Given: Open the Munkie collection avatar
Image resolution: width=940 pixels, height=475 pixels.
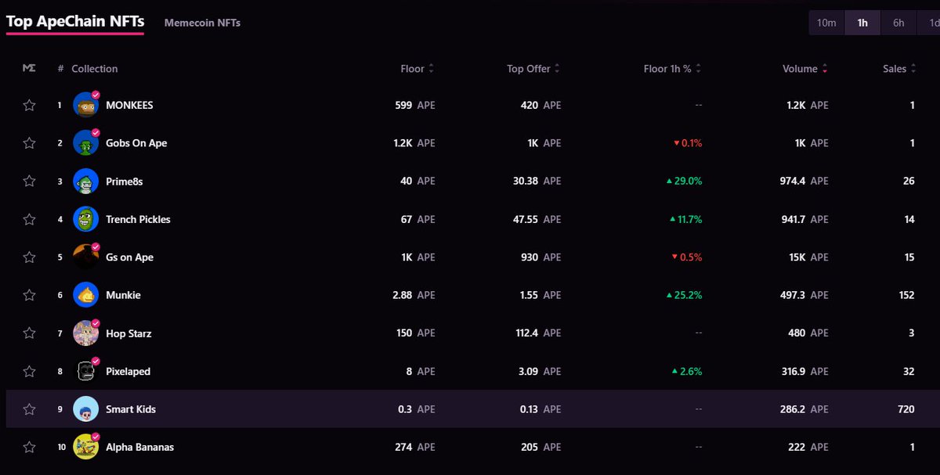Looking at the screenshot, I should [85, 295].
